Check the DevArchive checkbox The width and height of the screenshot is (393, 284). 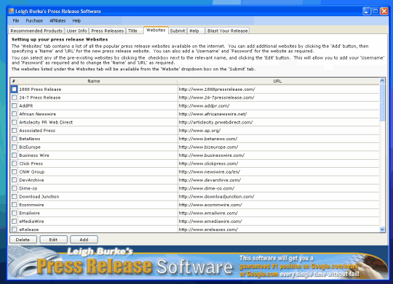coord(14,180)
